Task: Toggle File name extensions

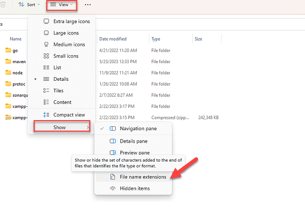Action: pos(133,177)
